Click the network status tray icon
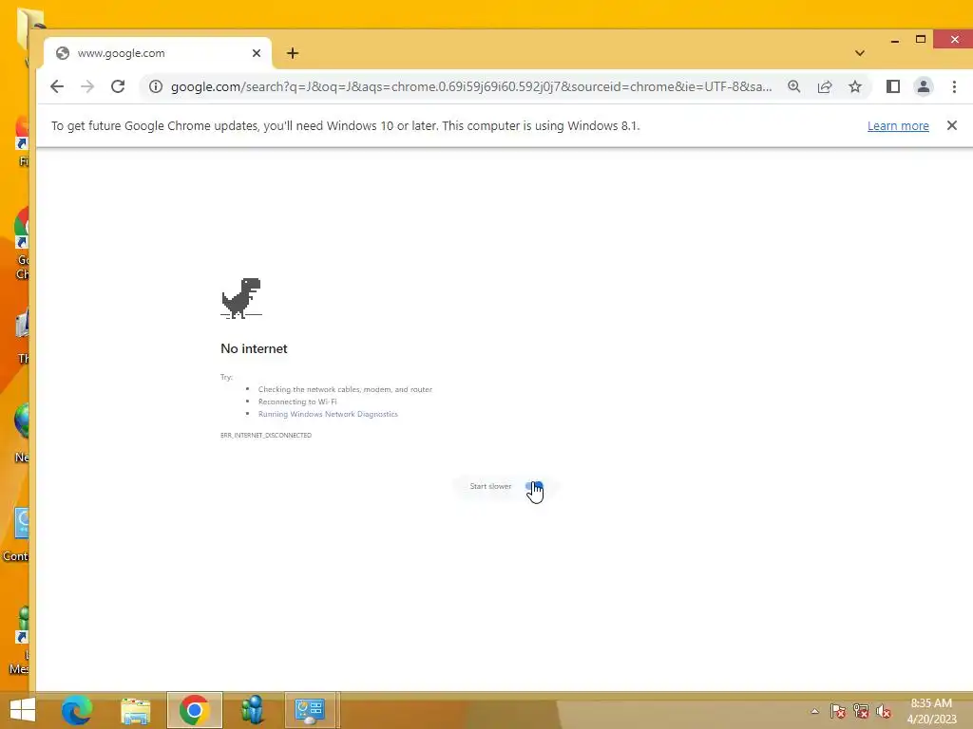 click(x=861, y=711)
